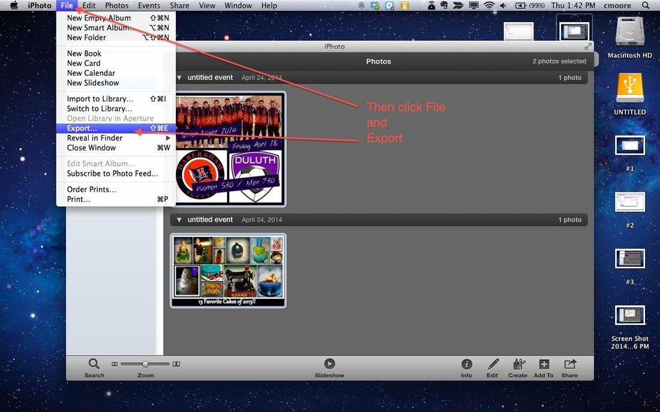Click Subscribe to Photo Feed option

[x=112, y=173]
